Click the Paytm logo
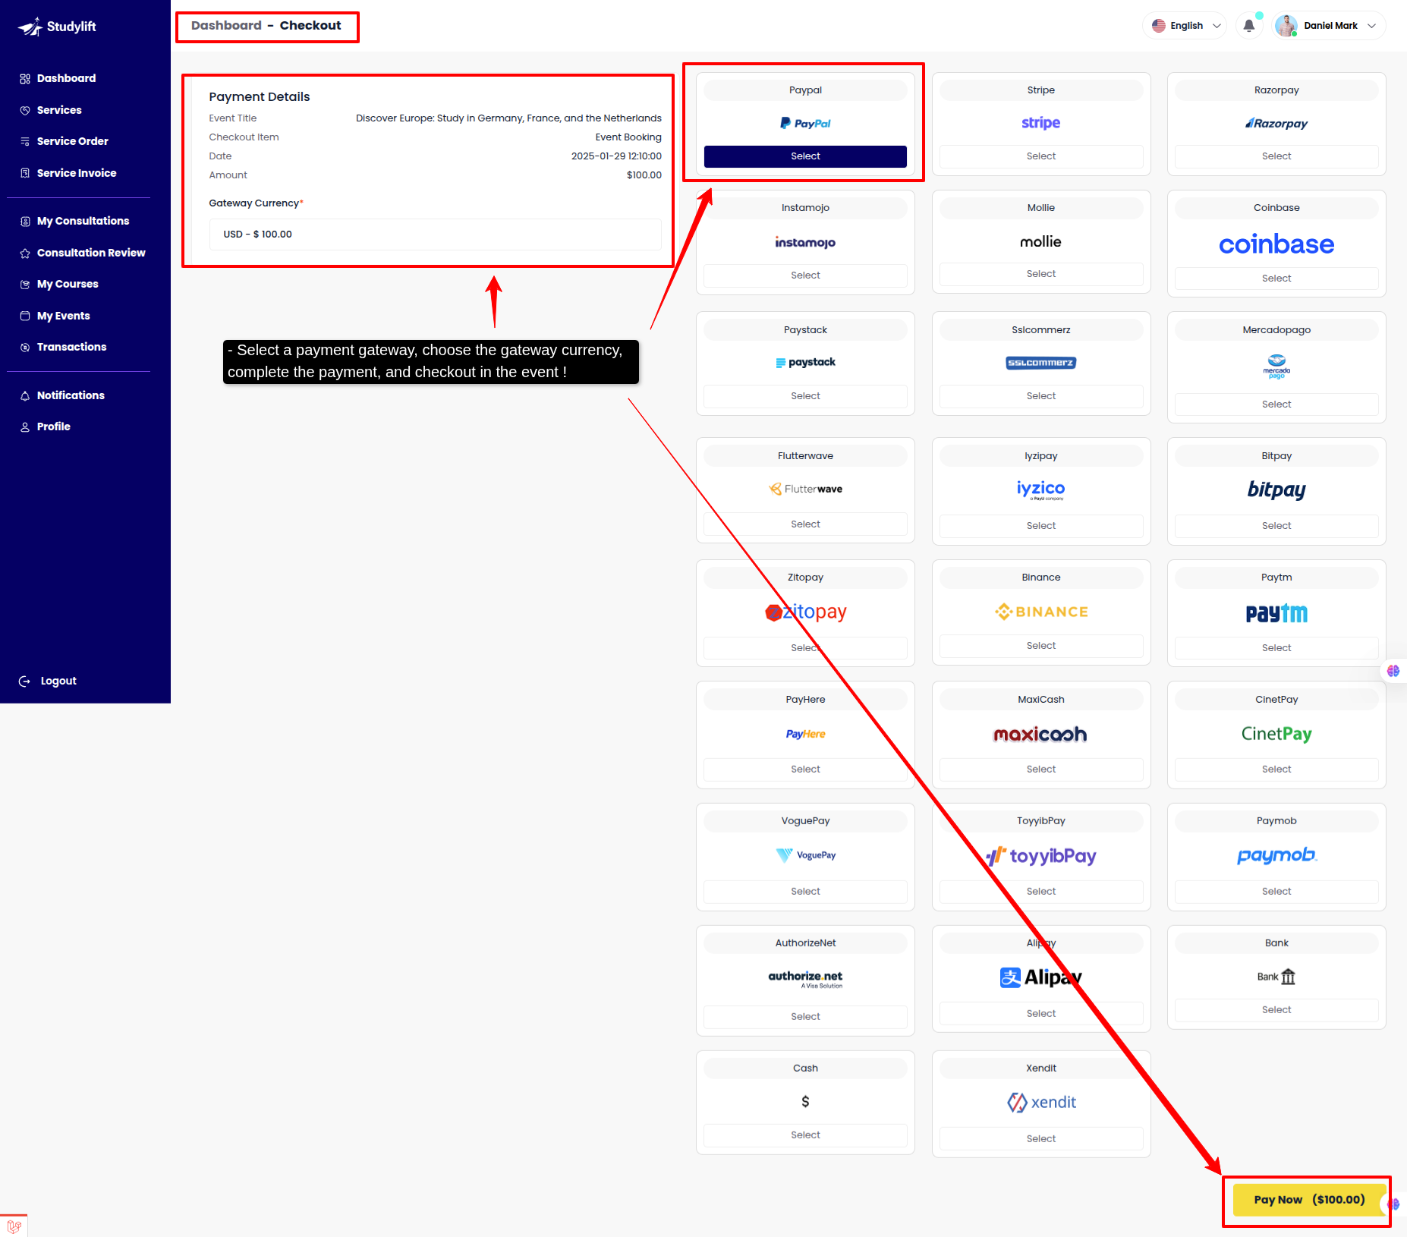 tap(1276, 613)
